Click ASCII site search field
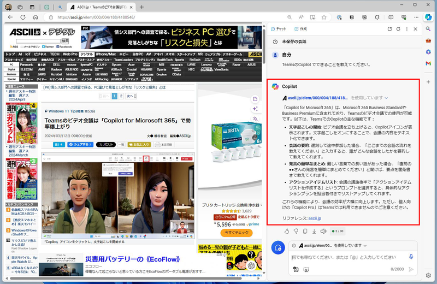Image resolution: width=437 pixels, height=284 pixels. [x=38, y=41]
